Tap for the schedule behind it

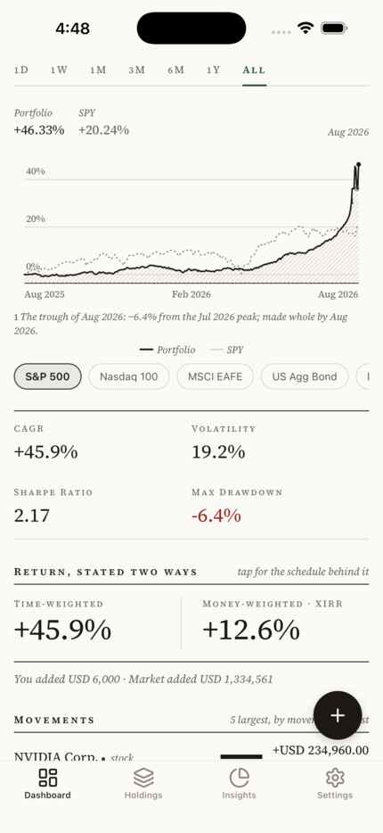[x=303, y=572]
